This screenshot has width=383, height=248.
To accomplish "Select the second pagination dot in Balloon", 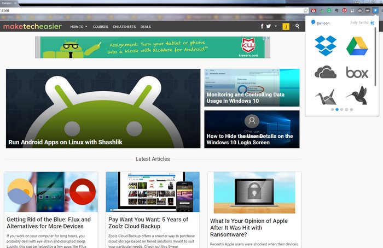I will [x=336, y=109].
